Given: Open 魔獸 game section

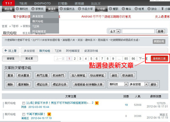Looking at the screenshot, I should point(114,9).
